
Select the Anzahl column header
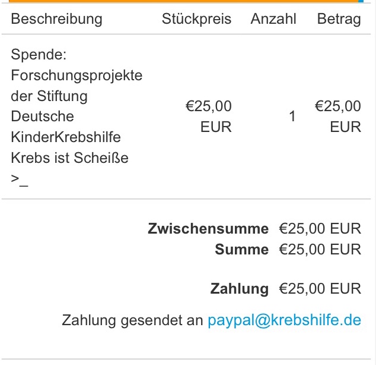[x=273, y=19]
